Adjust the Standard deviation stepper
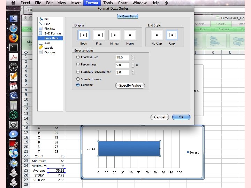 pyautogui.click(x=132, y=72)
